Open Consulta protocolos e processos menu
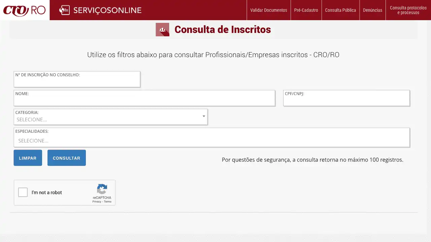This screenshot has width=431, height=242. 408,10
